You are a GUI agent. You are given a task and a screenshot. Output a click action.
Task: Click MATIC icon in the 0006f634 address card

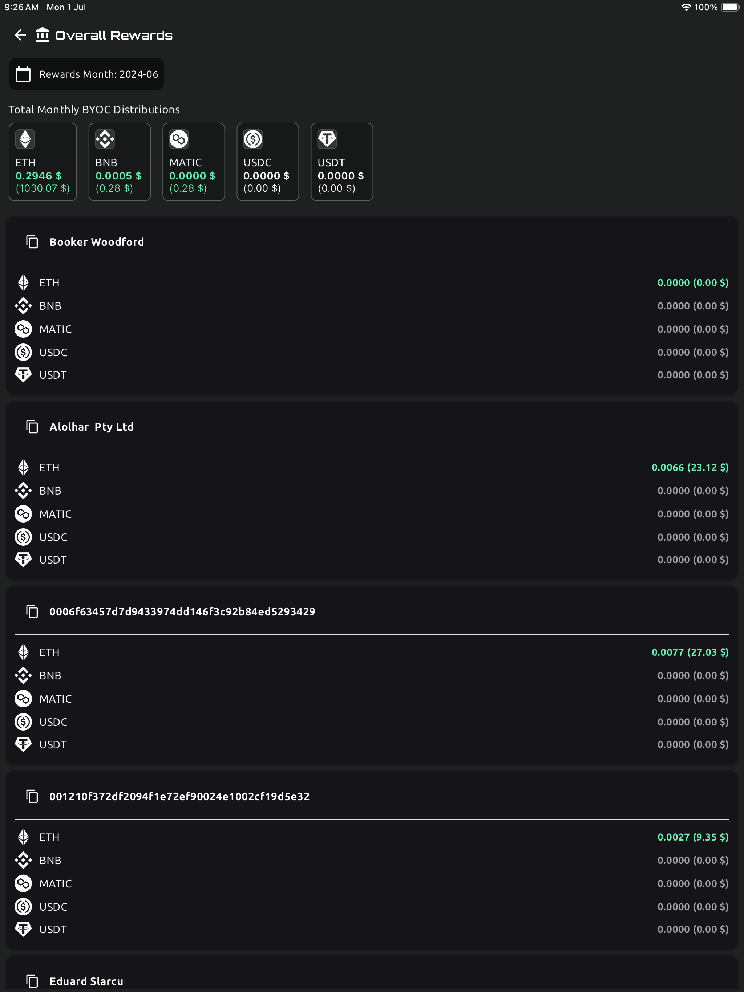click(23, 699)
